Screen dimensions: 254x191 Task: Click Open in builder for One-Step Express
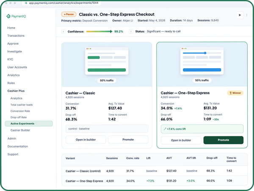click(181, 140)
